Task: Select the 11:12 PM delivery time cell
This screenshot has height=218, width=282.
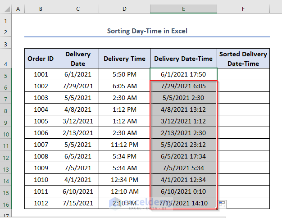Action: point(124,145)
